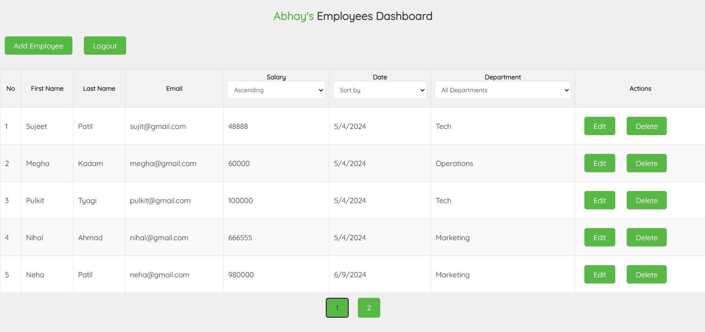
Task: Edit Megha Kadam's record
Action: click(x=599, y=163)
